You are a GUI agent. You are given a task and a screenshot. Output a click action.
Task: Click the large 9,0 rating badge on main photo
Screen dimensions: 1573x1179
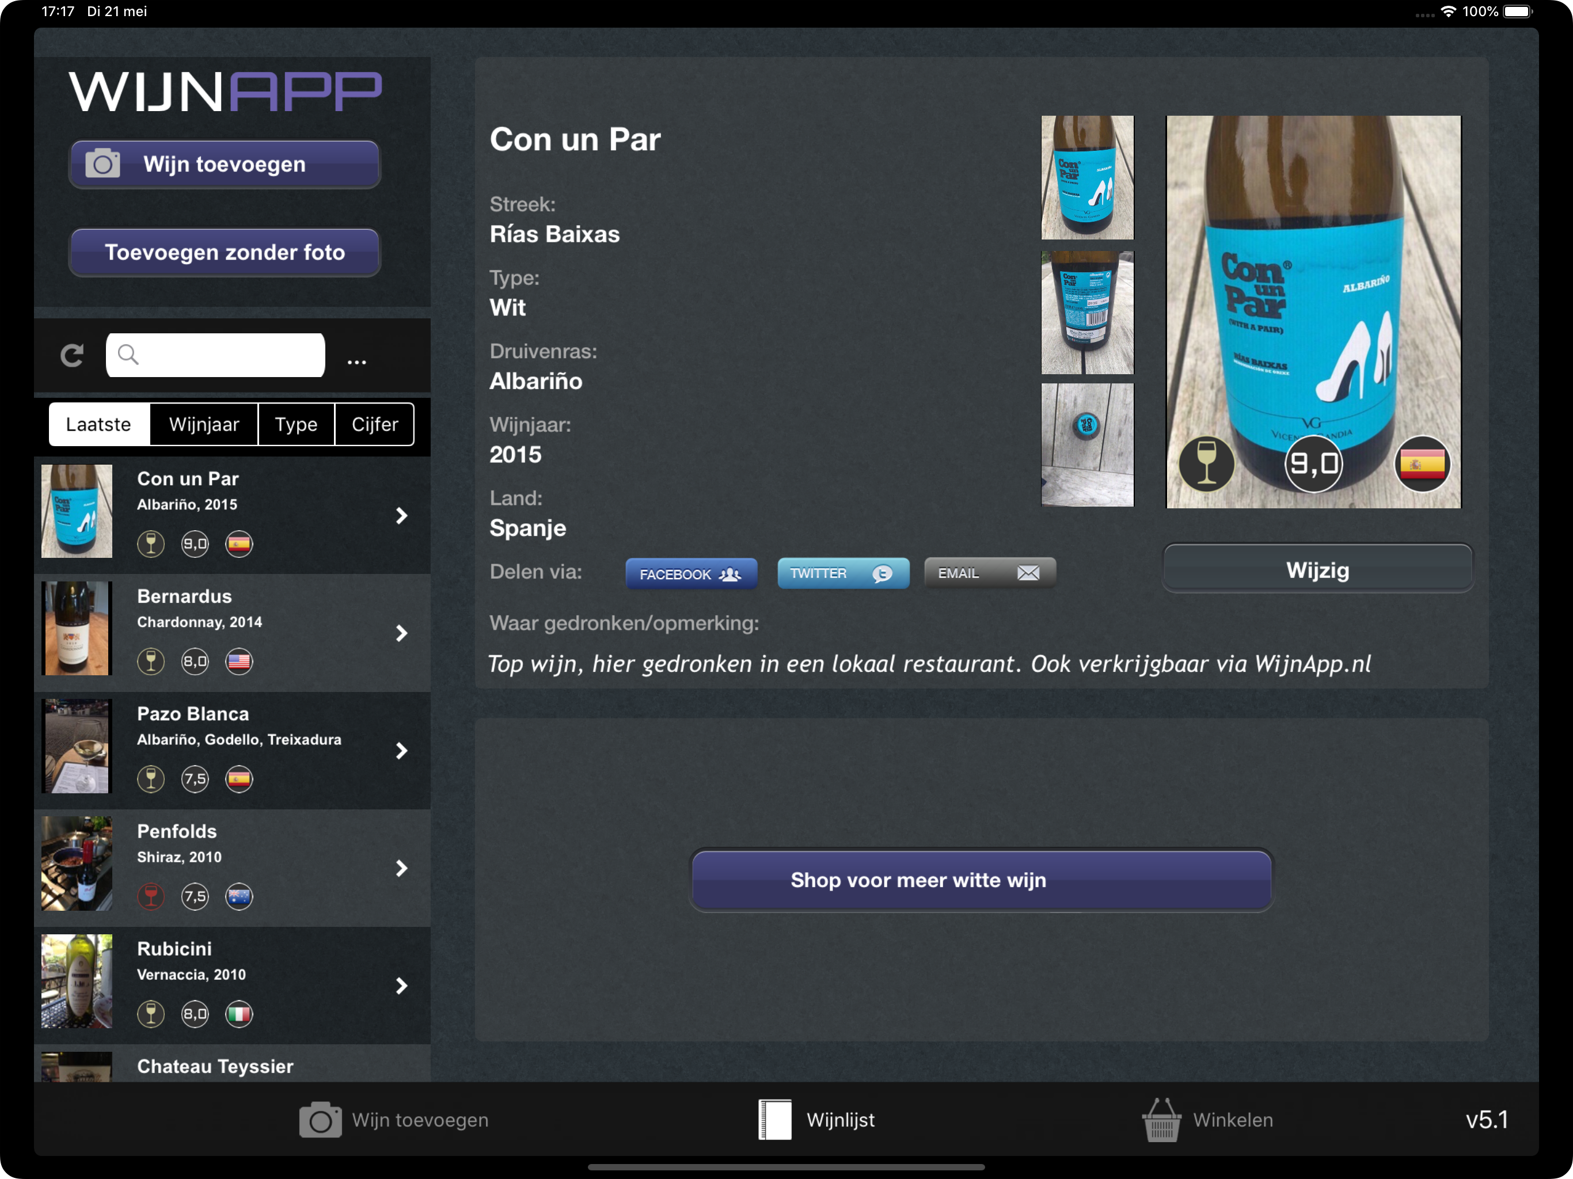coord(1314,463)
